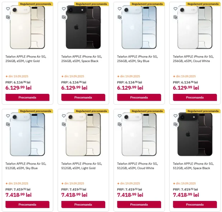Favorite the 512GB Space Black iPhone Air
The image size is (222, 212).
[175, 116]
